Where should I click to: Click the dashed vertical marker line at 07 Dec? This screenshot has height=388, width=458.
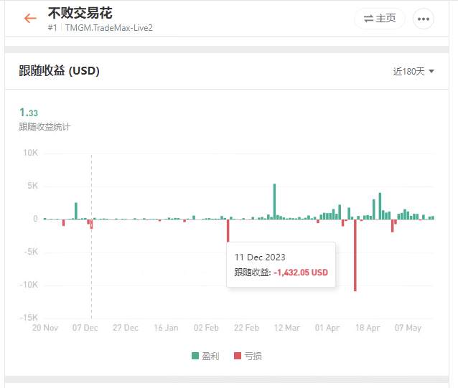(x=91, y=236)
